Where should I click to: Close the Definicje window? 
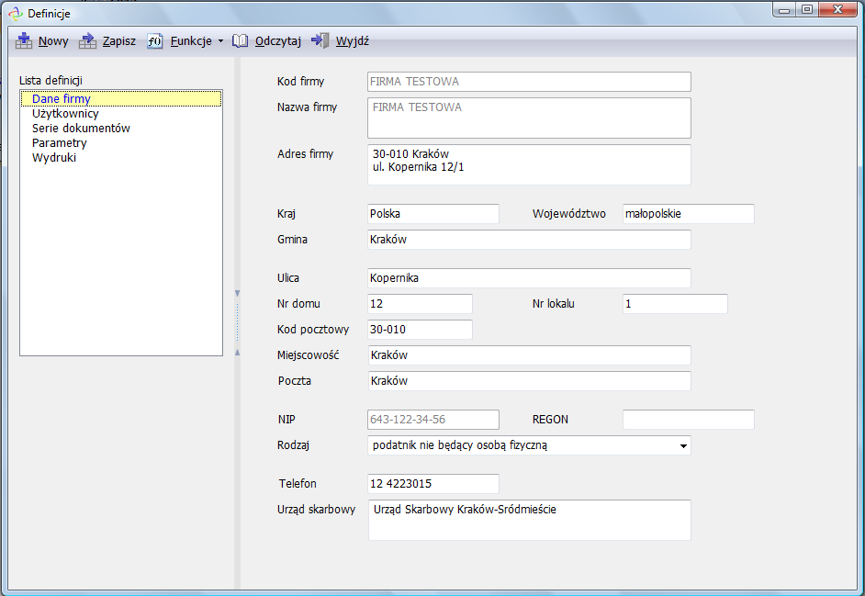click(838, 10)
